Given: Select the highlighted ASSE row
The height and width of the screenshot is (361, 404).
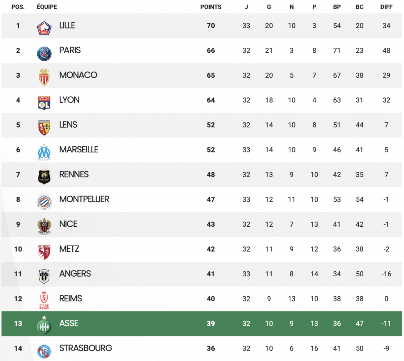Looking at the screenshot, I should point(202,324).
